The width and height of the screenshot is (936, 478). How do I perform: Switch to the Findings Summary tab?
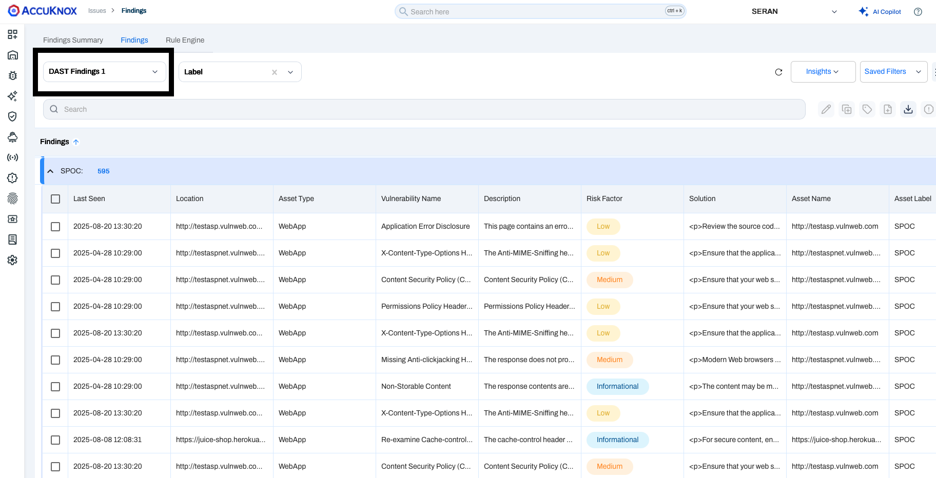tap(73, 40)
